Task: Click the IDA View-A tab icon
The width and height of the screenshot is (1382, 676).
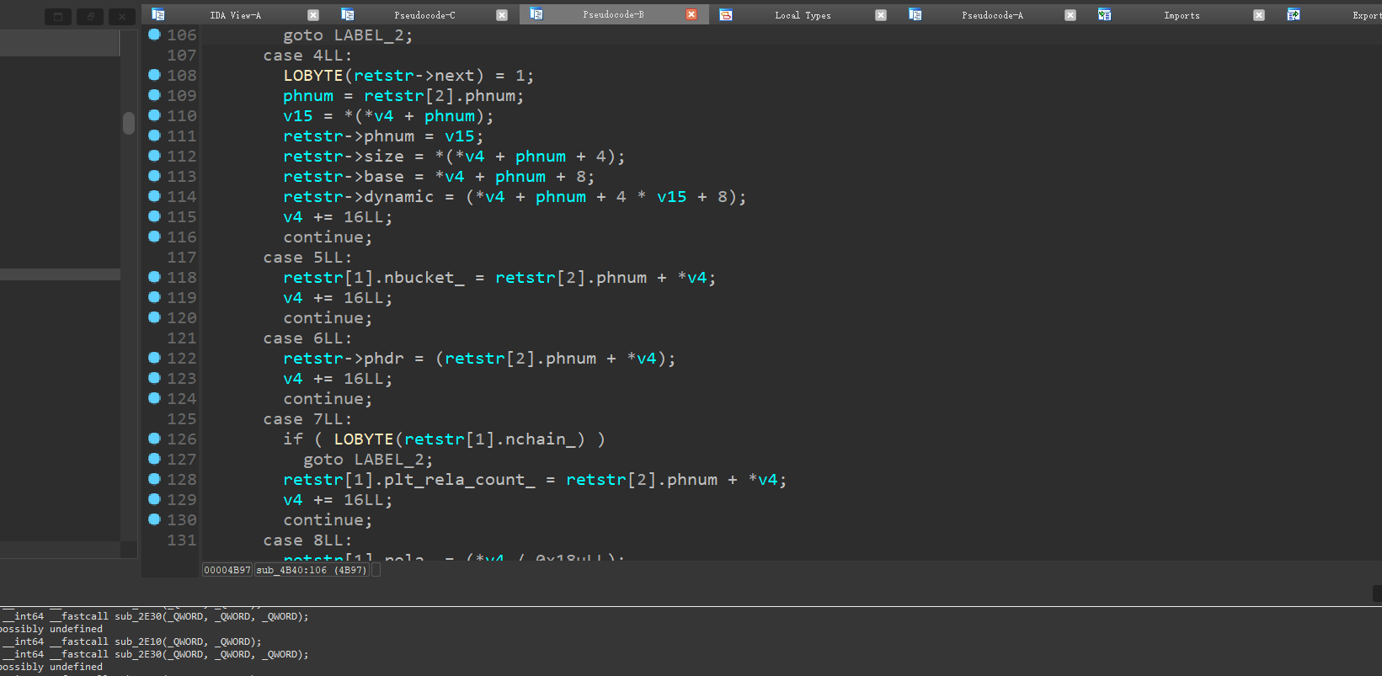Action: tap(157, 14)
